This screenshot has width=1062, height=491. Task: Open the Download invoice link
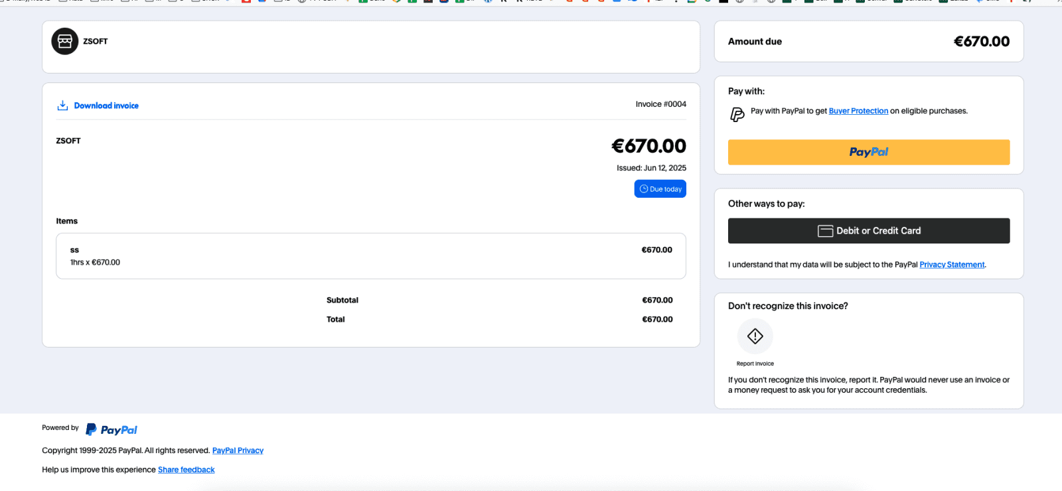106,105
